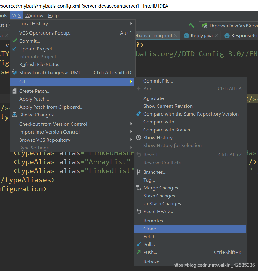Viewport: 258px width, 271px height.
Task: Choose Clone... in Git submenu
Action: [190, 229]
